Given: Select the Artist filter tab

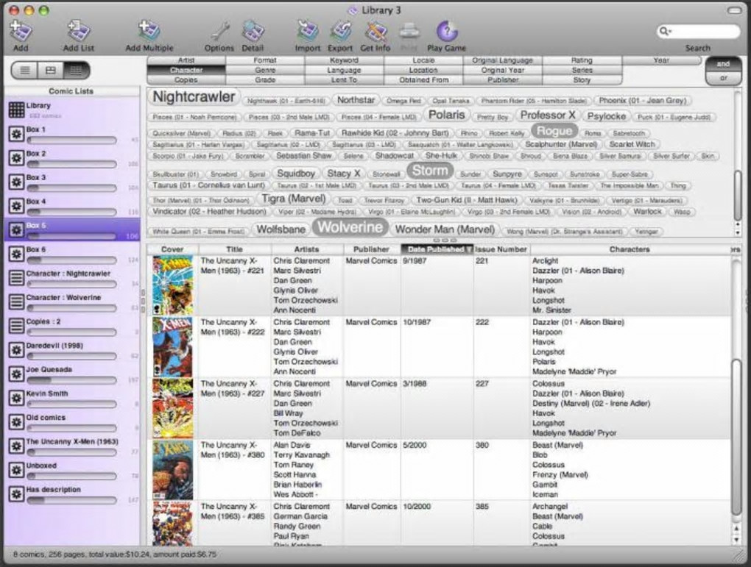Looking at the screenshot, I should tap(186, 60).
